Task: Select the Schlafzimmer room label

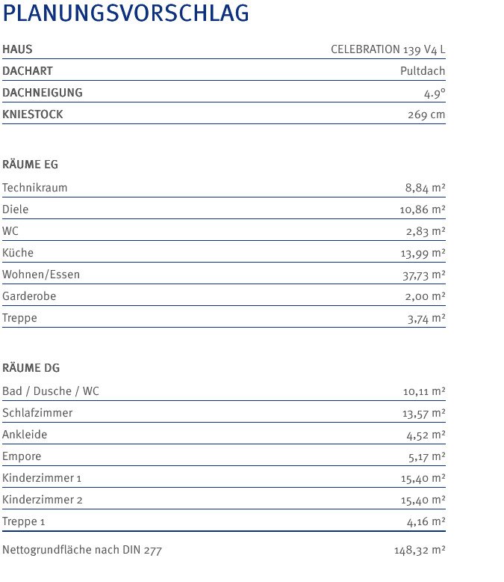Action: coord(37,413)
